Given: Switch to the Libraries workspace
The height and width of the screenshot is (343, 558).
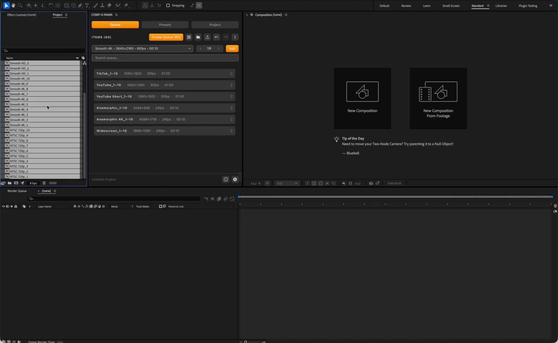Looking at the screenshot, I should pos(501,6).
